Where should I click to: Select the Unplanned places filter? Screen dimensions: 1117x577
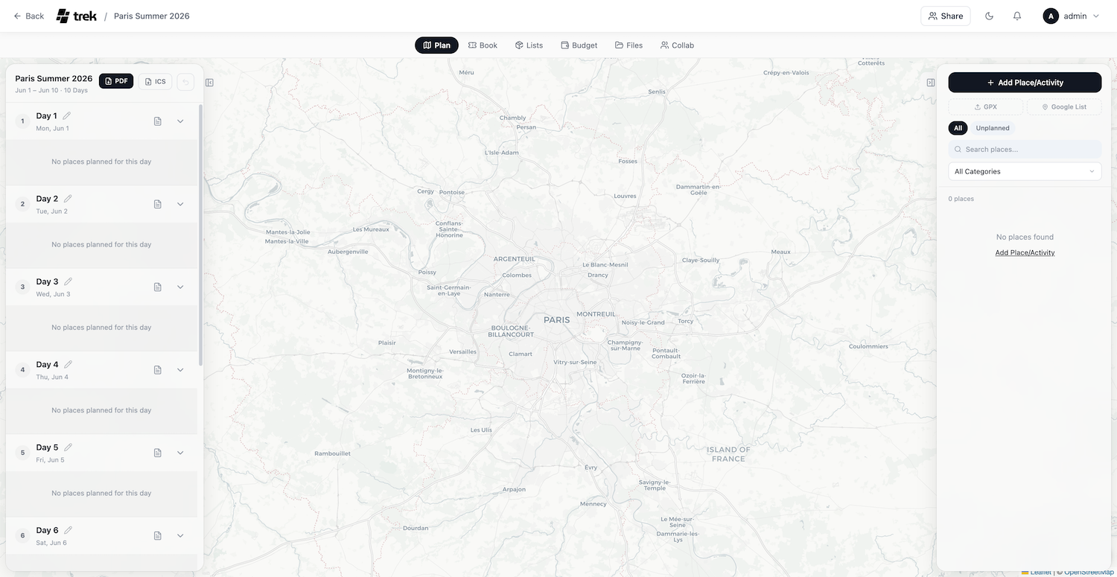point(992,127)
